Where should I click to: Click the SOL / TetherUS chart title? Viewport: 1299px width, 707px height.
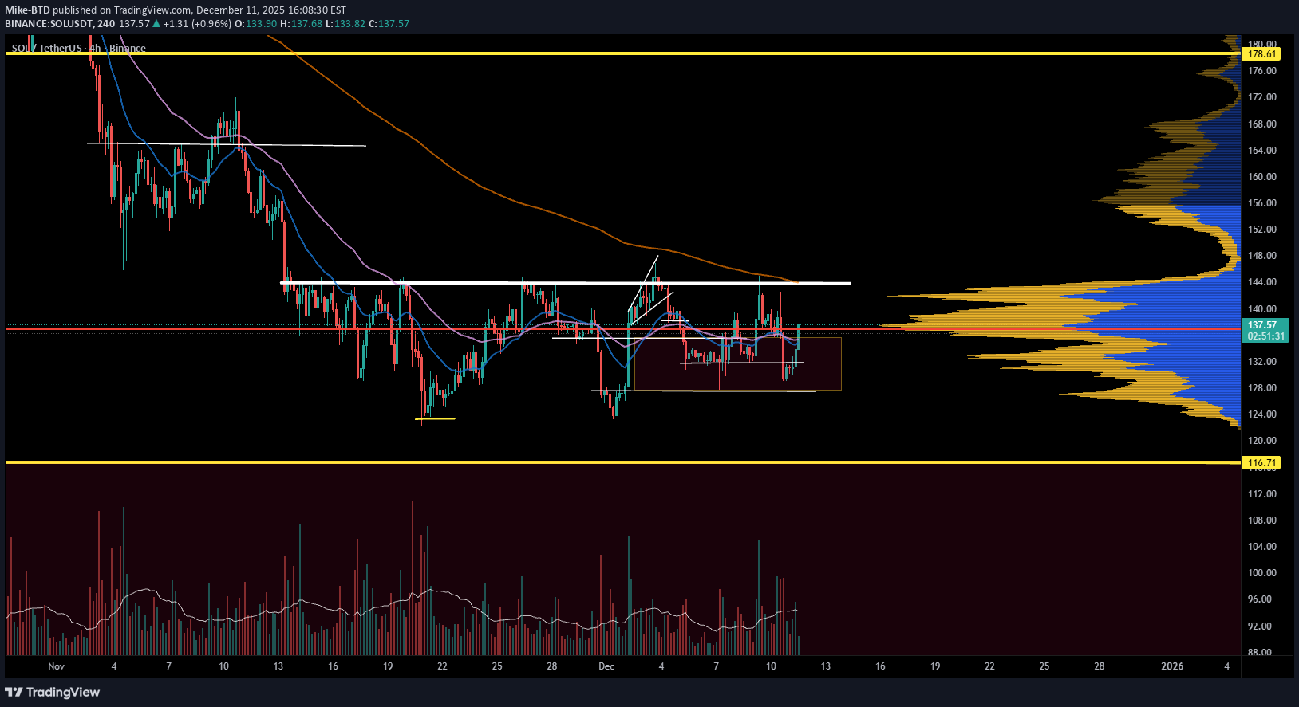click(48, 49)
